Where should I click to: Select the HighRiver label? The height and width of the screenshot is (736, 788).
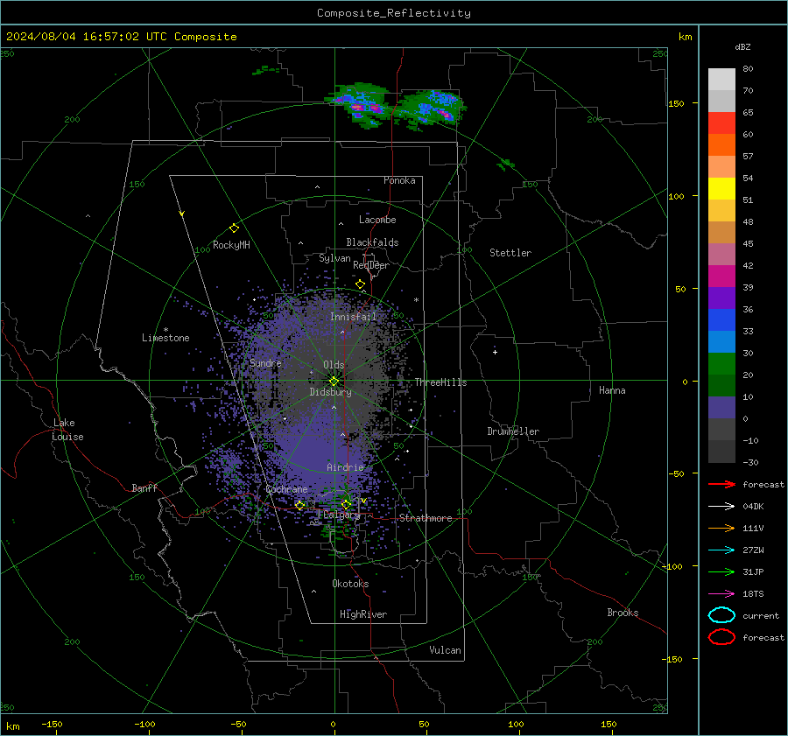(x=363, y=614)
